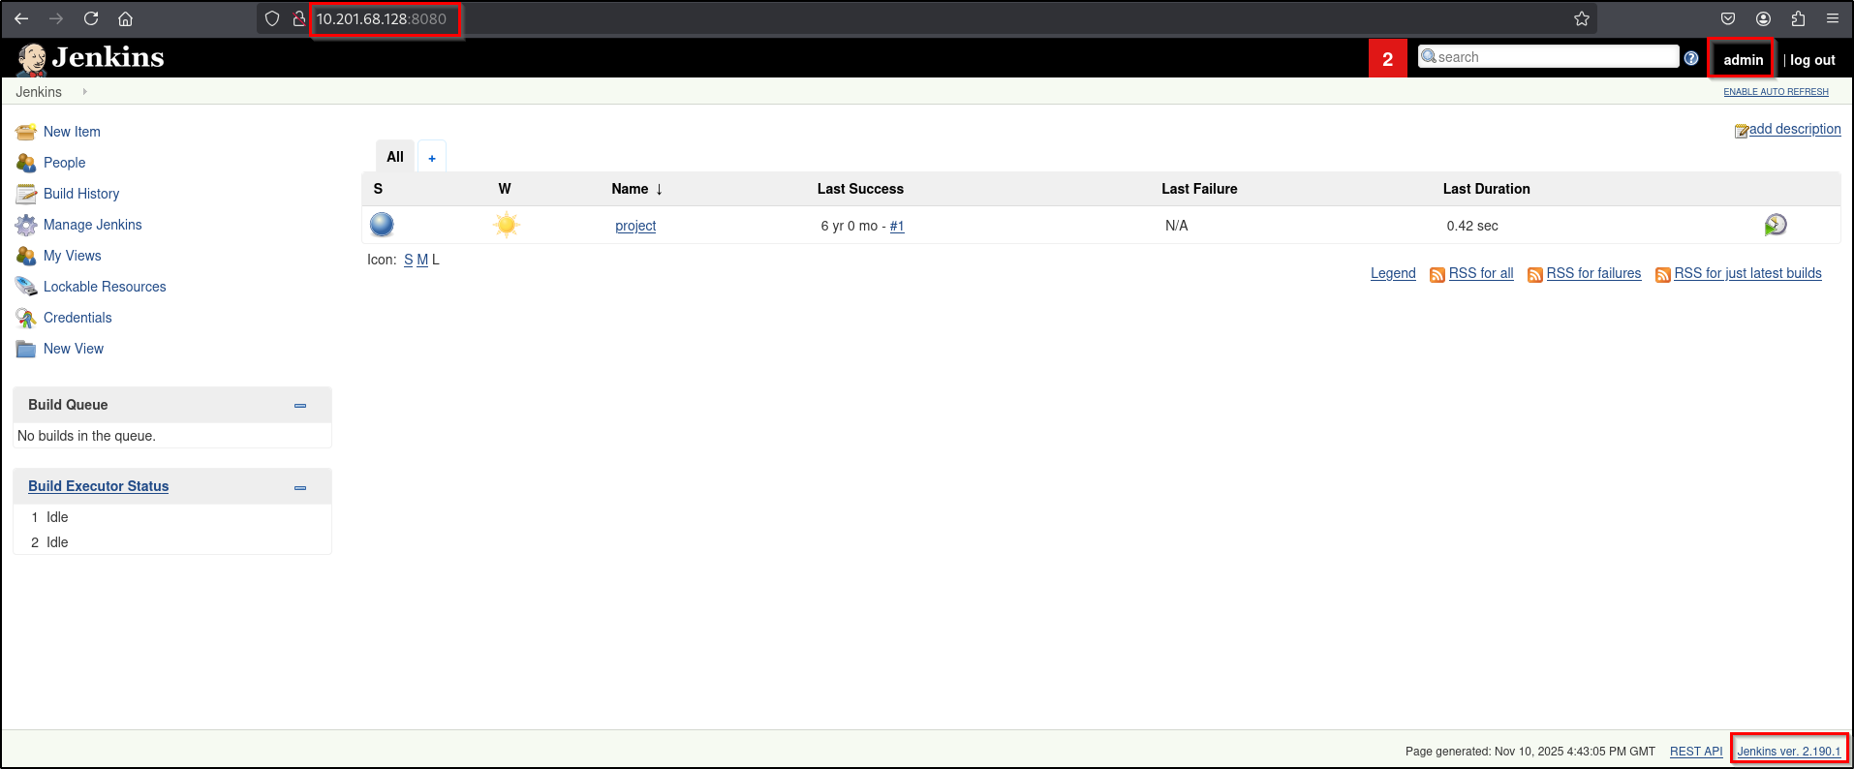Open RSS for just latest builds link
The width and height of the screenshot is (1854, 769).
[x=1747, y=273]
